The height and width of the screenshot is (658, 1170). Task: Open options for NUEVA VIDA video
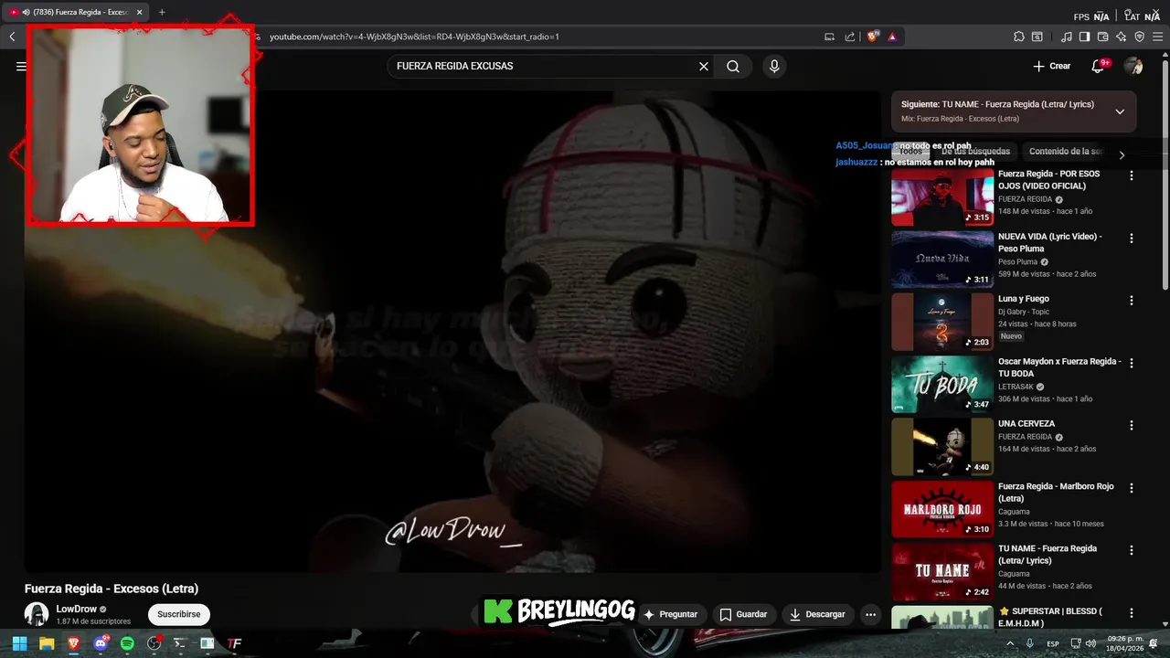click(1132, 238)
